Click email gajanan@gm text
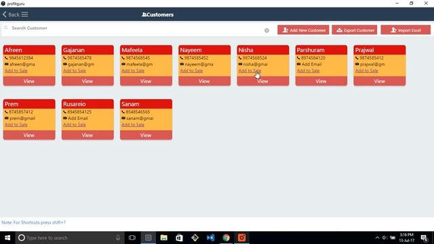Viewport: 434px width, 244px height. [81, 64]
